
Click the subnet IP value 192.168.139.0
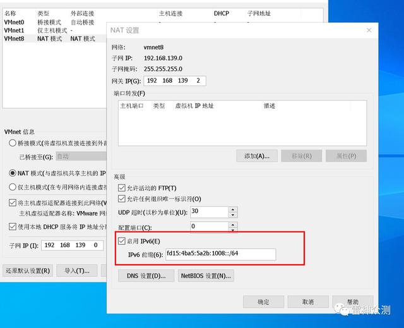coord(163,58)
